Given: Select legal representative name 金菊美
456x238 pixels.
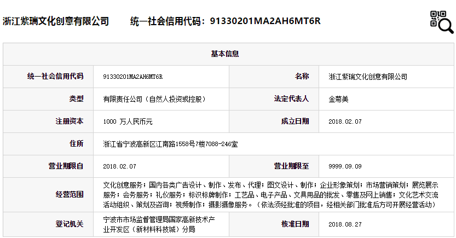Looking at the screenshot, I should tap(338, 99).
